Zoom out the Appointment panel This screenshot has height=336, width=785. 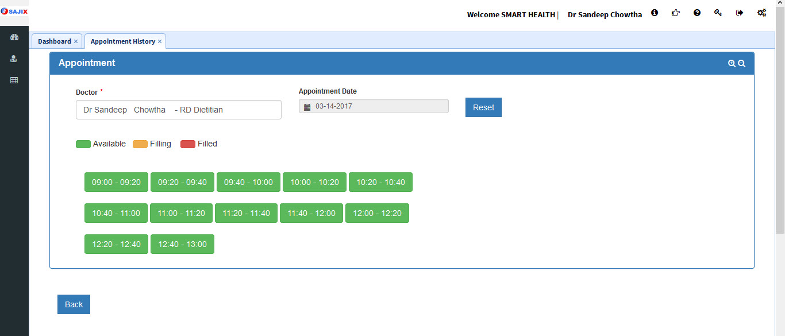[x=742, y=64]
